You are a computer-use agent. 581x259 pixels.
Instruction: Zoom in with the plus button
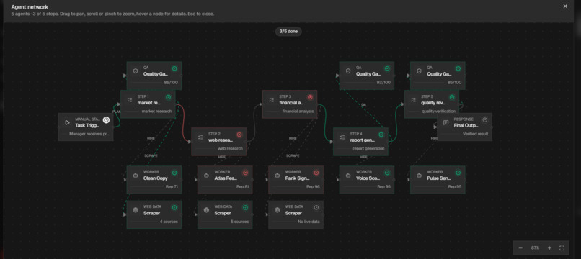coord(549,248)
